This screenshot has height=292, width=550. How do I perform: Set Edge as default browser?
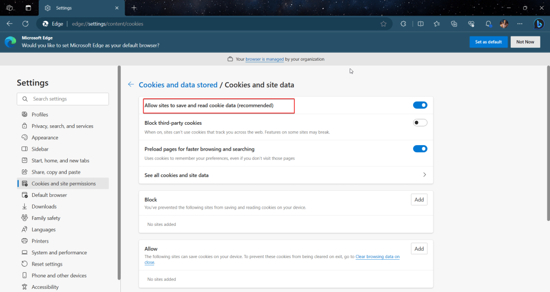click(488, 42)
